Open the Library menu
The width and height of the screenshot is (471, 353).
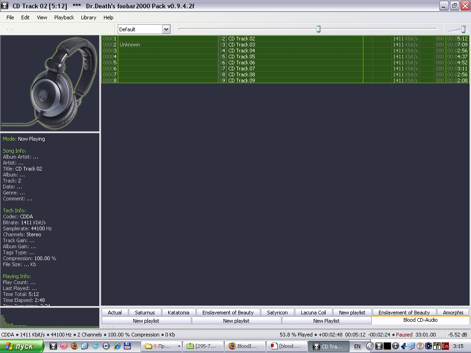[x=89, y=17]
